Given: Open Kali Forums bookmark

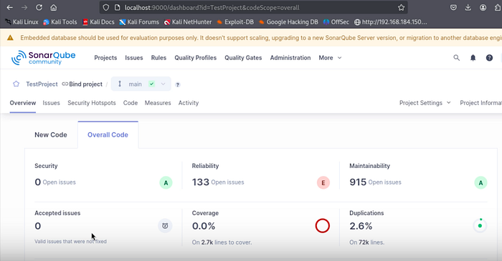Looking at the screenshot, I should (x=139, y=22).
